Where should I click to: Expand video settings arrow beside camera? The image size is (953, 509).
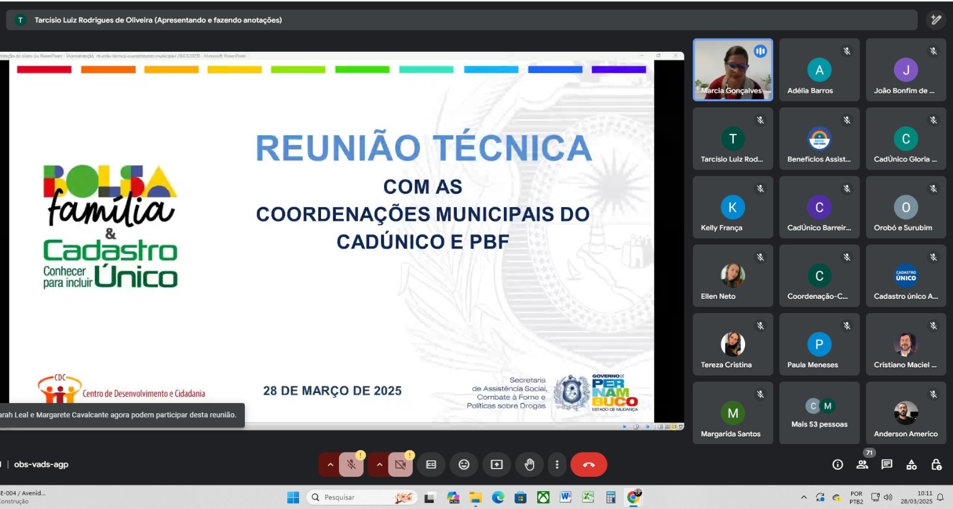379,465
